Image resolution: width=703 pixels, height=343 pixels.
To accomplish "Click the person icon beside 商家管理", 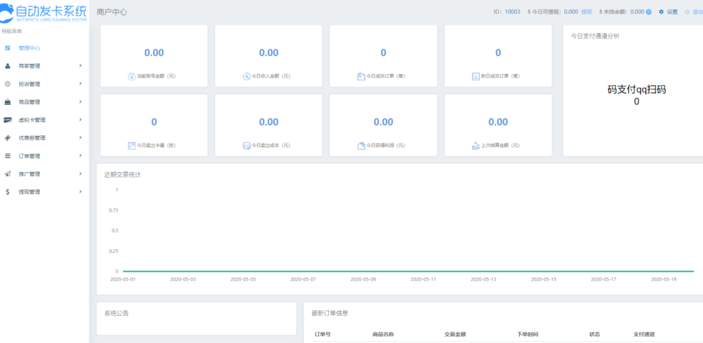I will [8, 66].
